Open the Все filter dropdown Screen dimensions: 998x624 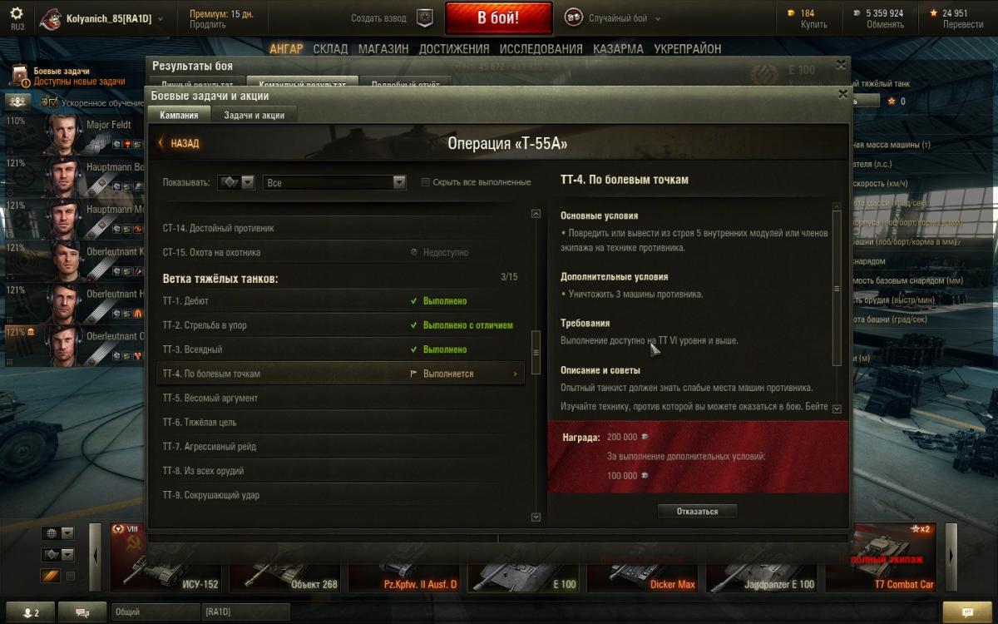(x=334, y=182)
